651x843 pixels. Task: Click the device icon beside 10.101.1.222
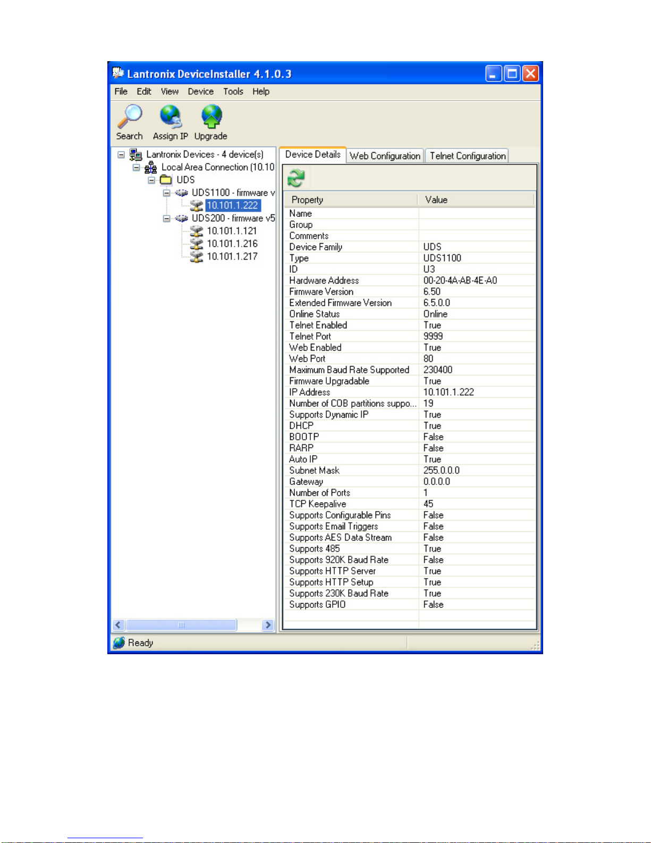click(197, 205)
